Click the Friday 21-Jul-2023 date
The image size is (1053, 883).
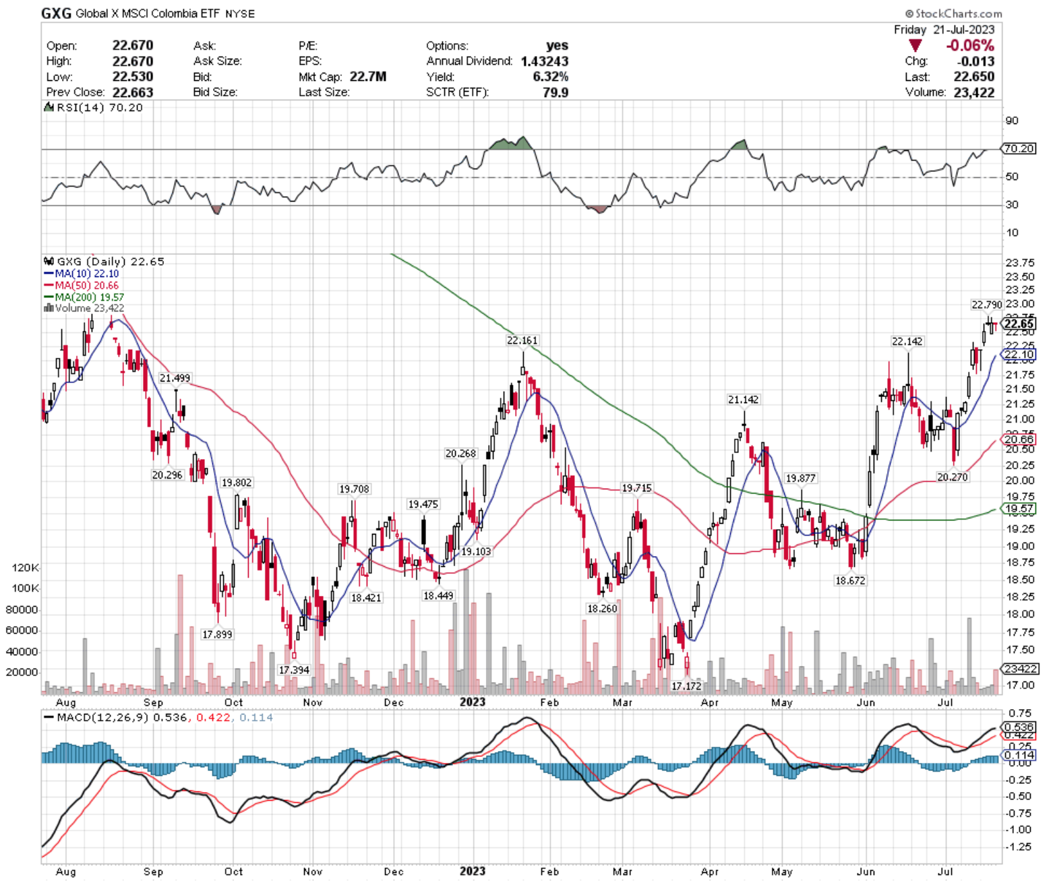[944, 30]
